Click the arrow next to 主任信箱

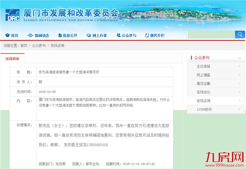tap(239, 66)
